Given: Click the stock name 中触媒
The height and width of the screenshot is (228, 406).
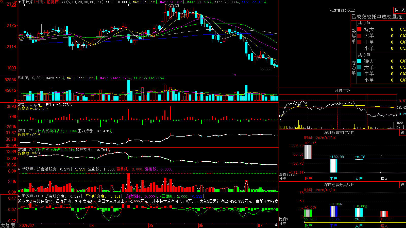Looking at the screenshot, I should tap(27, 2).
